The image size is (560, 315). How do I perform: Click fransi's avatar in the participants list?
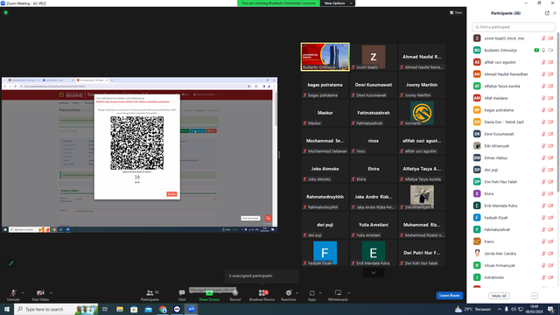(x=477, y=241)
